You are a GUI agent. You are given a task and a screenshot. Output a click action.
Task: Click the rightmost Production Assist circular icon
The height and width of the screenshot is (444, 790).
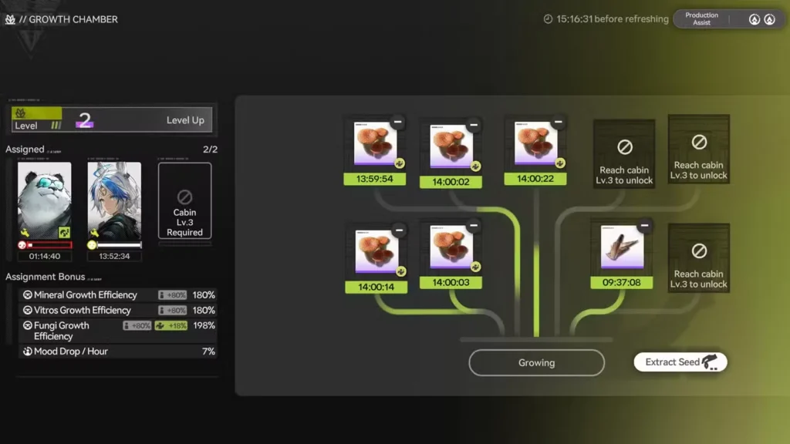pos(769,18)
